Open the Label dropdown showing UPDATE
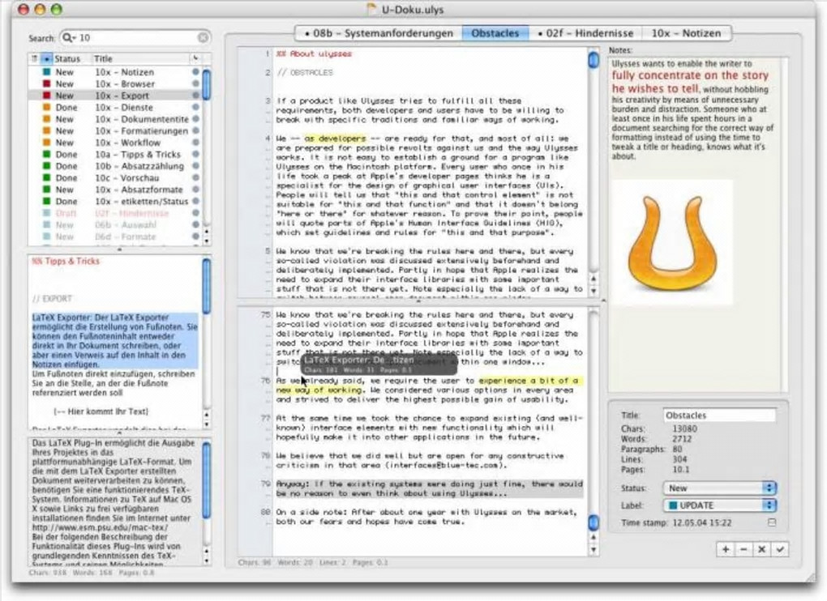 719,505
